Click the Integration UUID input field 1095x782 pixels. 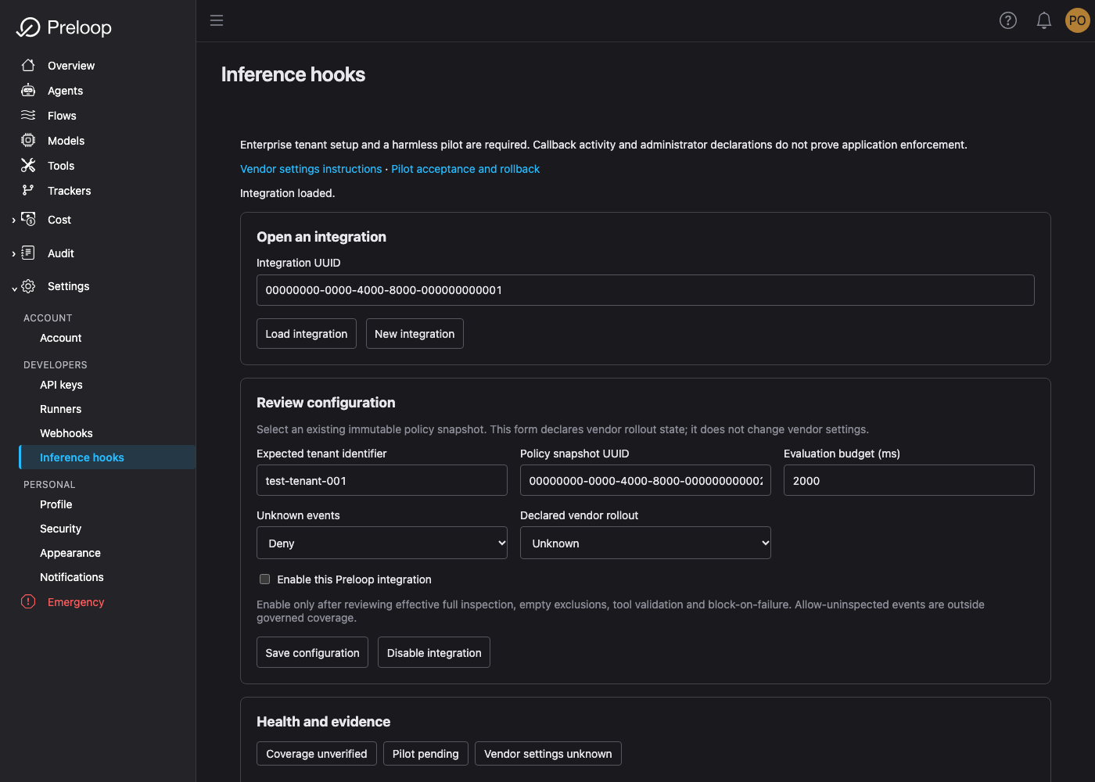tap(645, 290)
